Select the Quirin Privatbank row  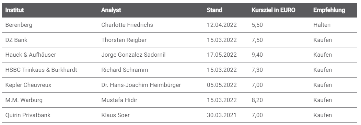(x=179, y=115)
